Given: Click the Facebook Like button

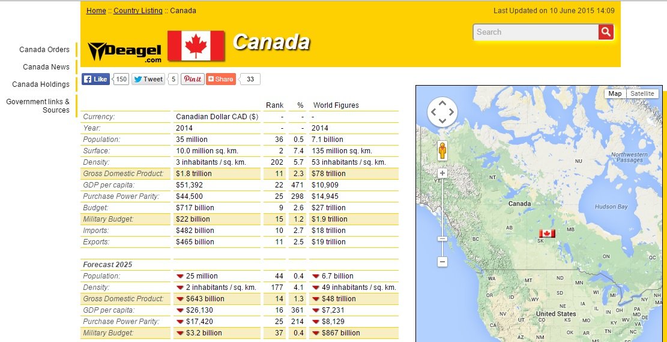Looking at the screenshot, I should 95,79.
